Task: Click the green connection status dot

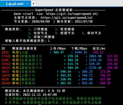Action: point(3,4)
